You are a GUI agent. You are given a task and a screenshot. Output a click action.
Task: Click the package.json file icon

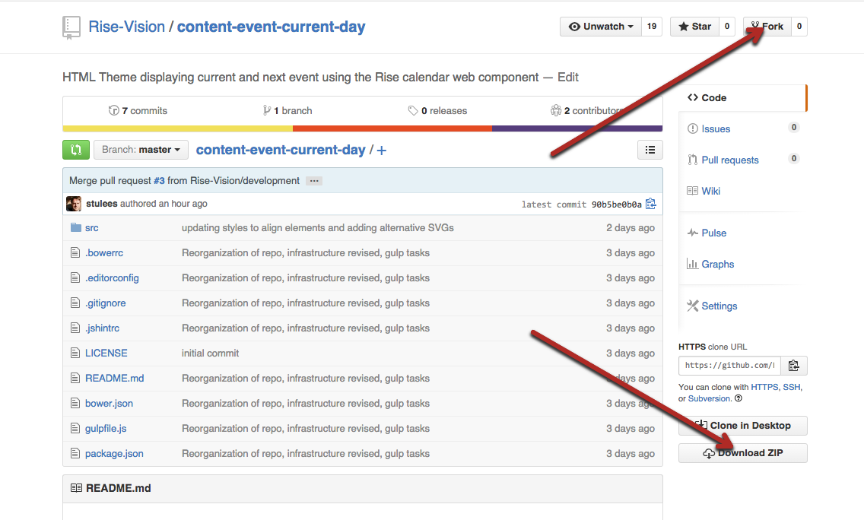75,453
